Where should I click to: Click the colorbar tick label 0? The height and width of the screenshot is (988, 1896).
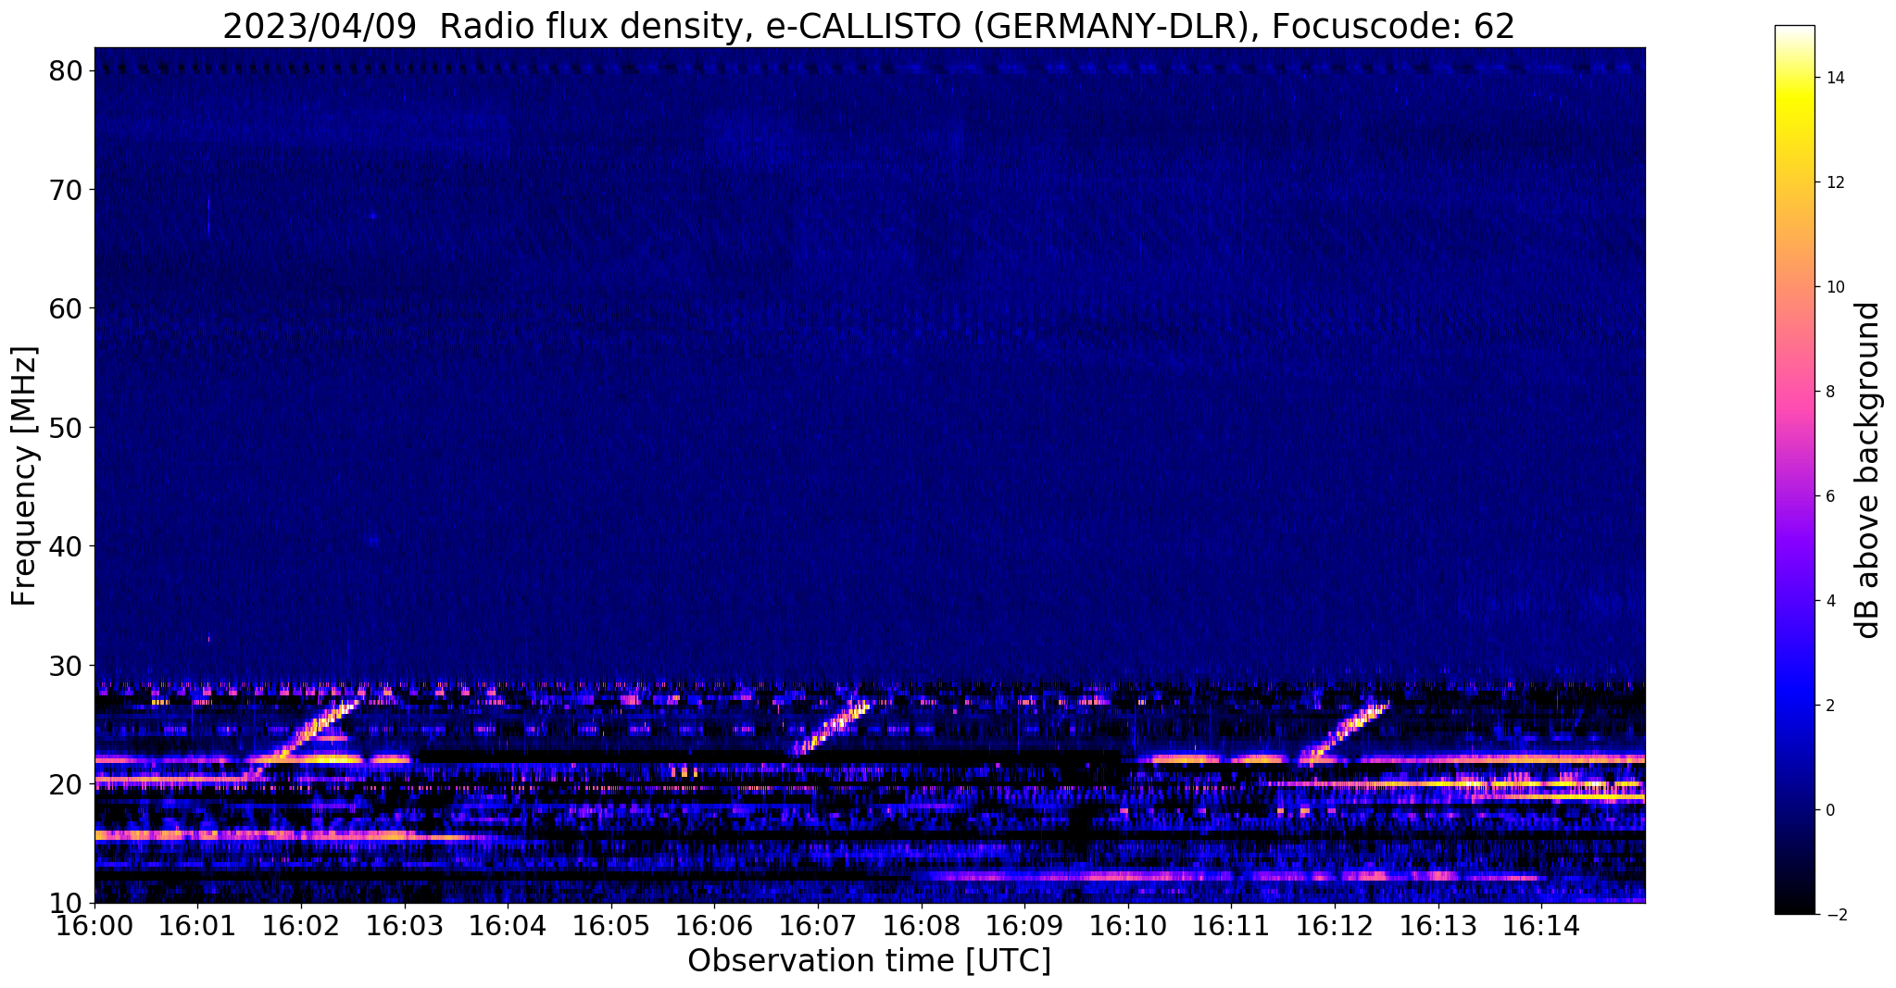[1829, 810]
